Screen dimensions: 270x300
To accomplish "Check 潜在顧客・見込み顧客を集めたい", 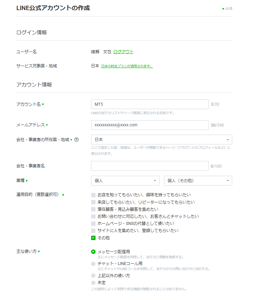I will [93, 209].
